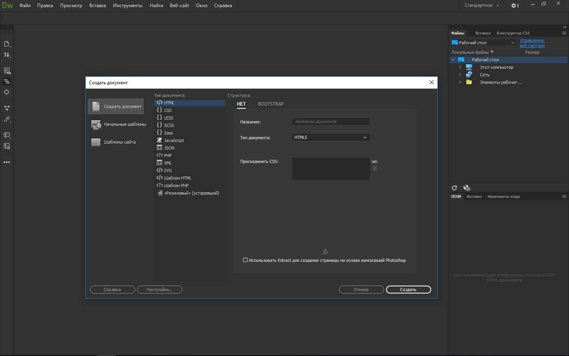Click the sync settings gear icon

tap(515, 6)
